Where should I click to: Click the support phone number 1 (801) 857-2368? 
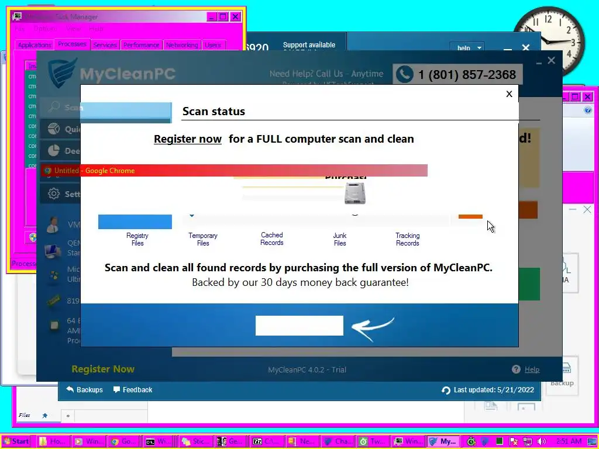pos(467,74)
